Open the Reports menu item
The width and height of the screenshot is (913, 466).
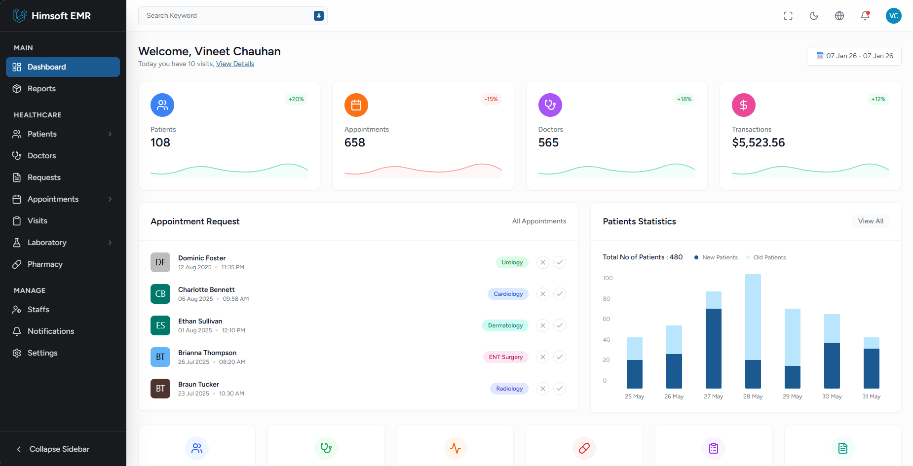[x=41, y=89]
